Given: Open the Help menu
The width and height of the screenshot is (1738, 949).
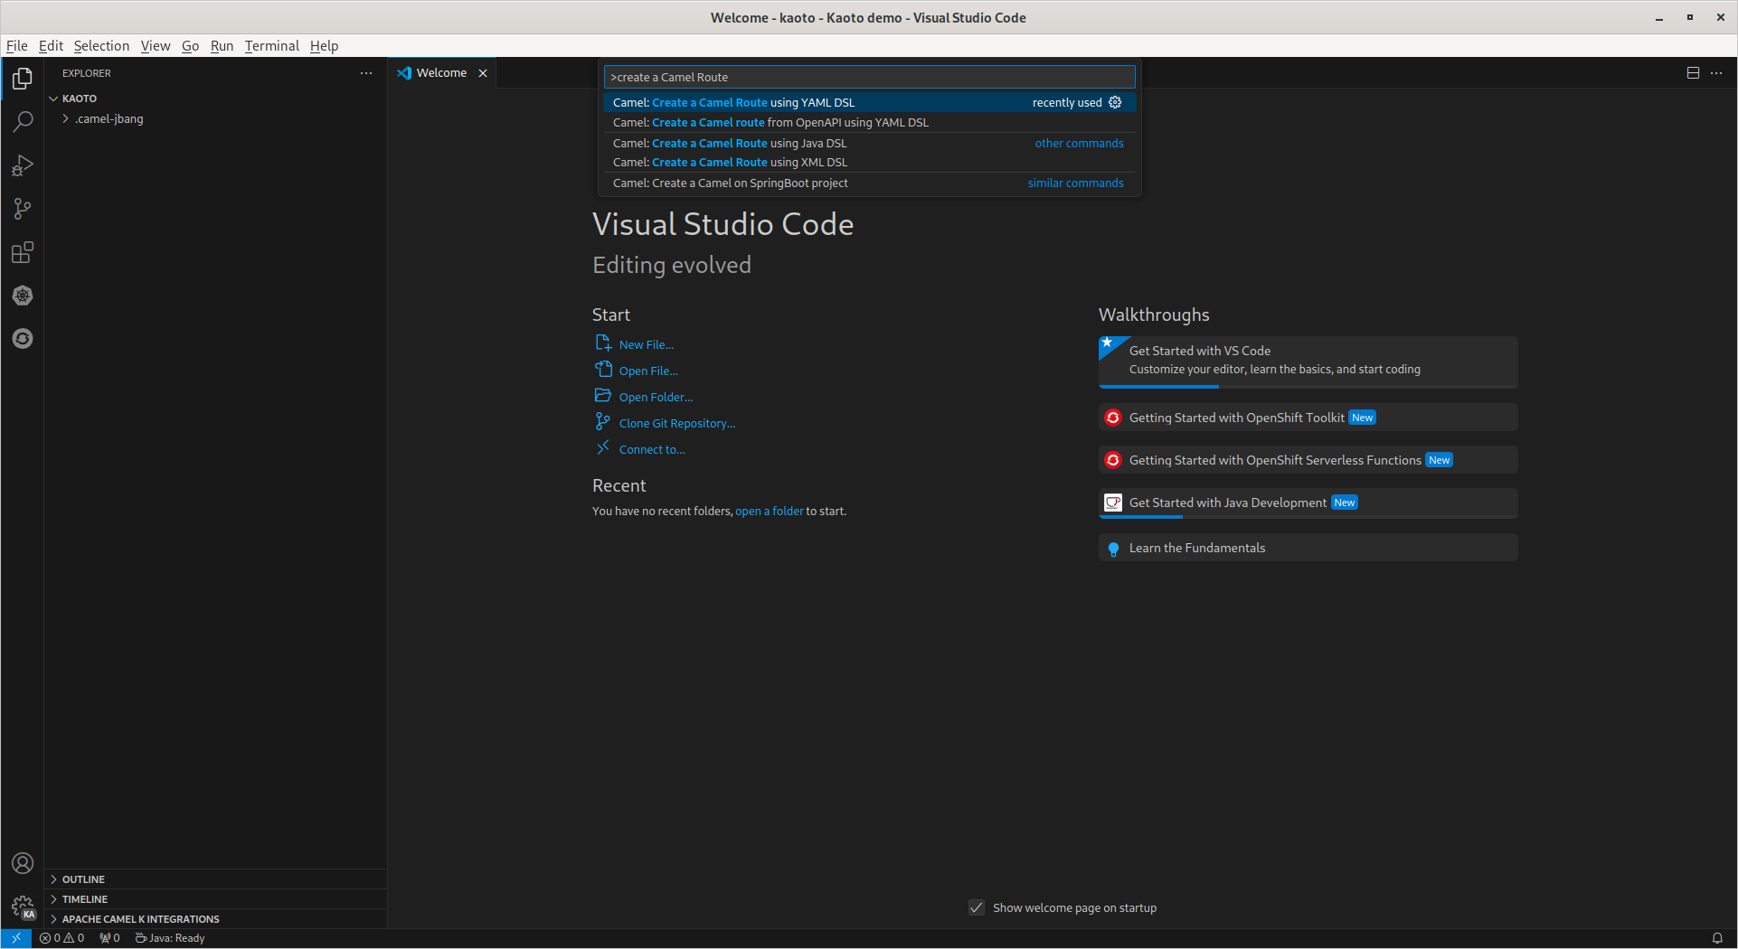Looking at the screenshot, I should pyautogui.click(x=324, y=45).
